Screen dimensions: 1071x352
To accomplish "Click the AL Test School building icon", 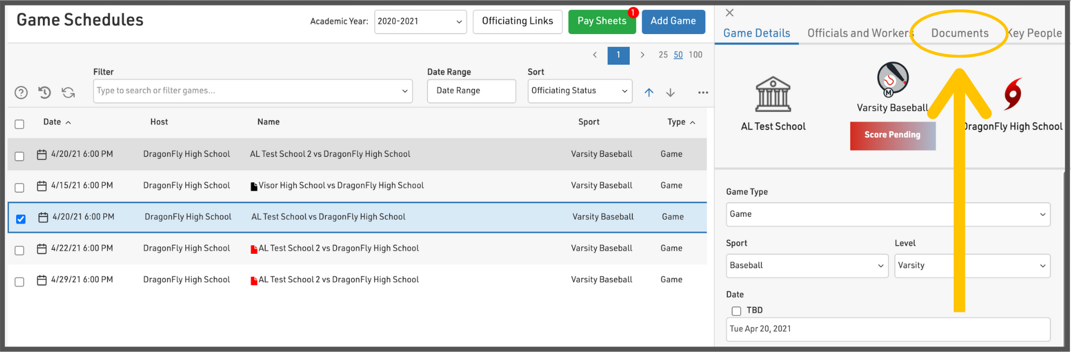I will click(773, 94).
